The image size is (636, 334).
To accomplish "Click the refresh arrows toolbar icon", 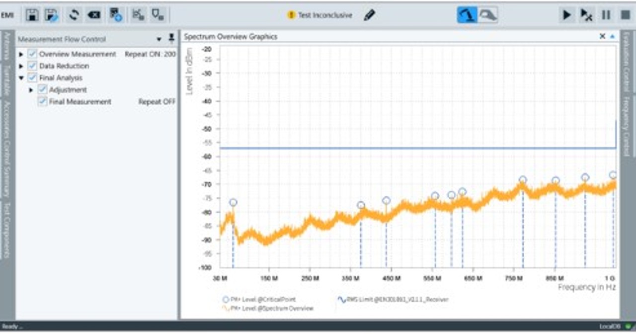I will click(x=74, y=15).
